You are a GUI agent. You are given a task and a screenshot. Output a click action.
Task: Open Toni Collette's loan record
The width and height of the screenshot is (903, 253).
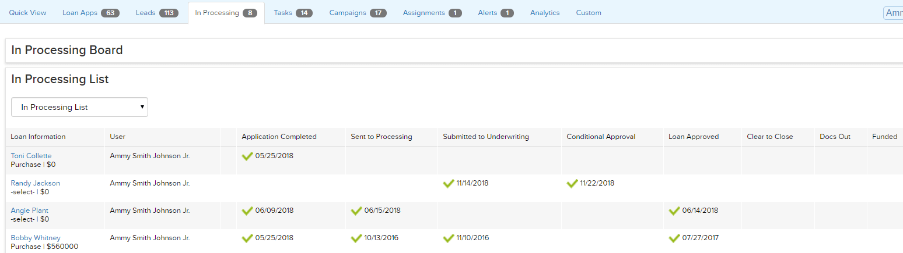tap(31, 156)
